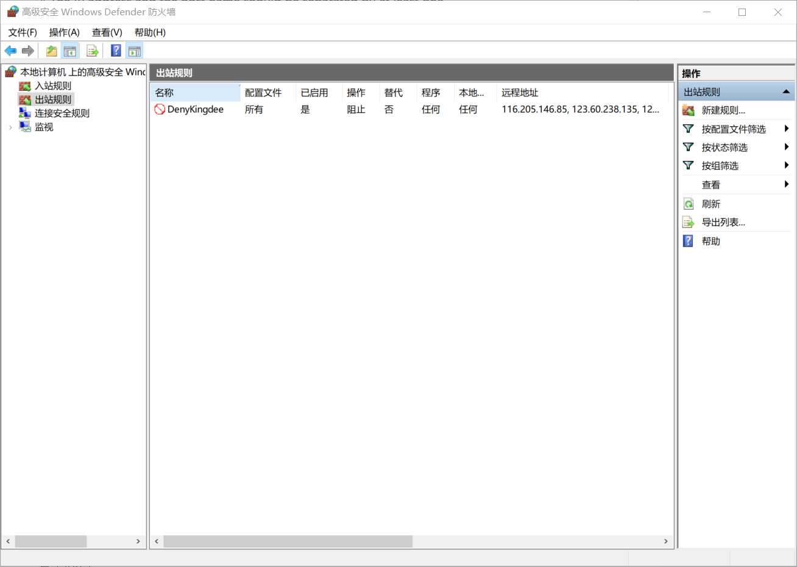Image resolution: width=797 pixels, height=567 pixels.
Task: Open the 查看 submenu arrow in actions
Action: pyautogui.click(x=787, y=184)
